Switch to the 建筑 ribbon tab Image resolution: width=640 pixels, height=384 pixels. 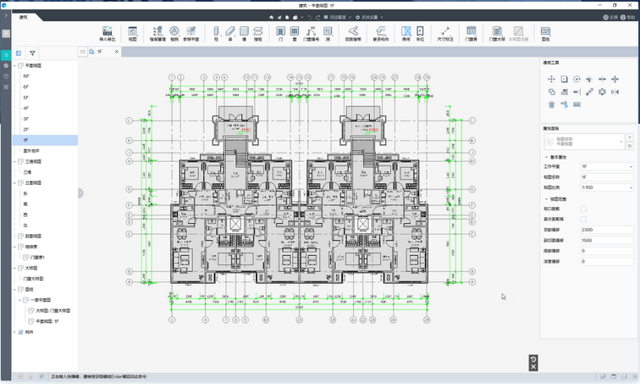24,17
